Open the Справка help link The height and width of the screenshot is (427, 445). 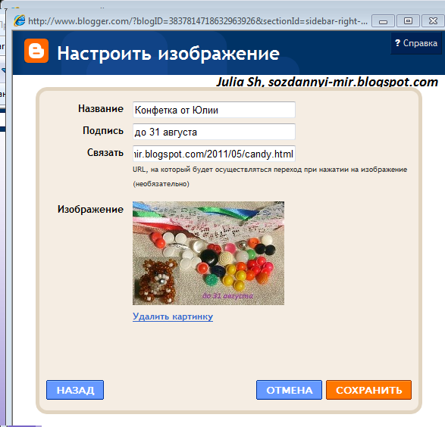coord(416,43)
